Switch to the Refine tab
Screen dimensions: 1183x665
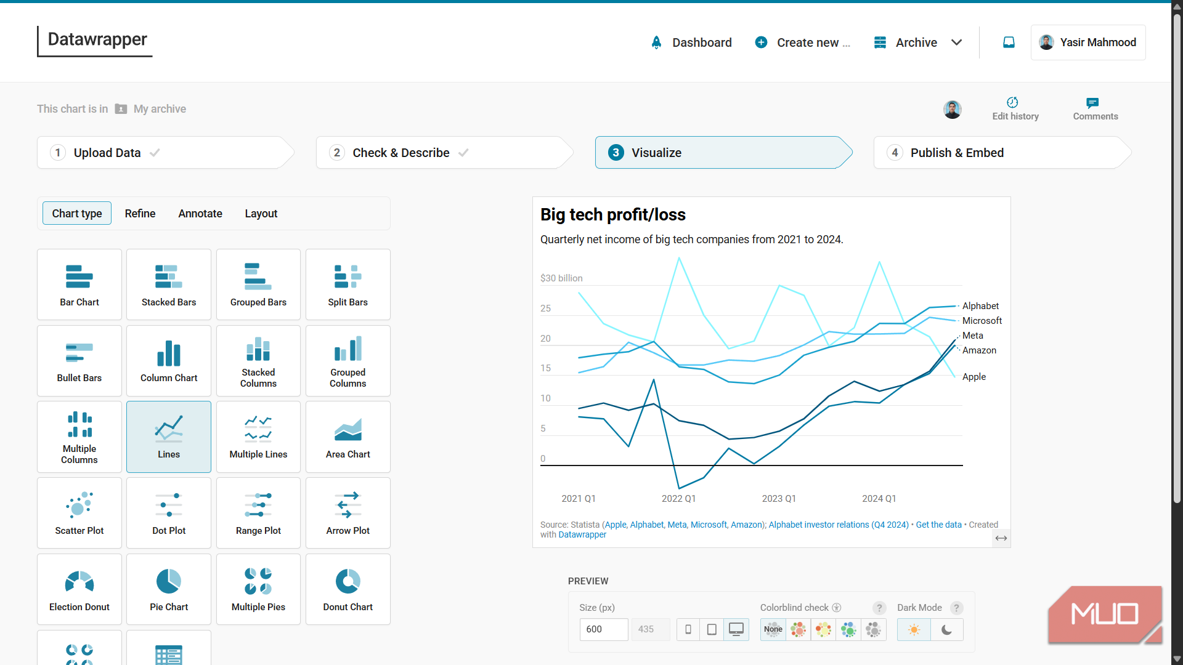[140, 214]
